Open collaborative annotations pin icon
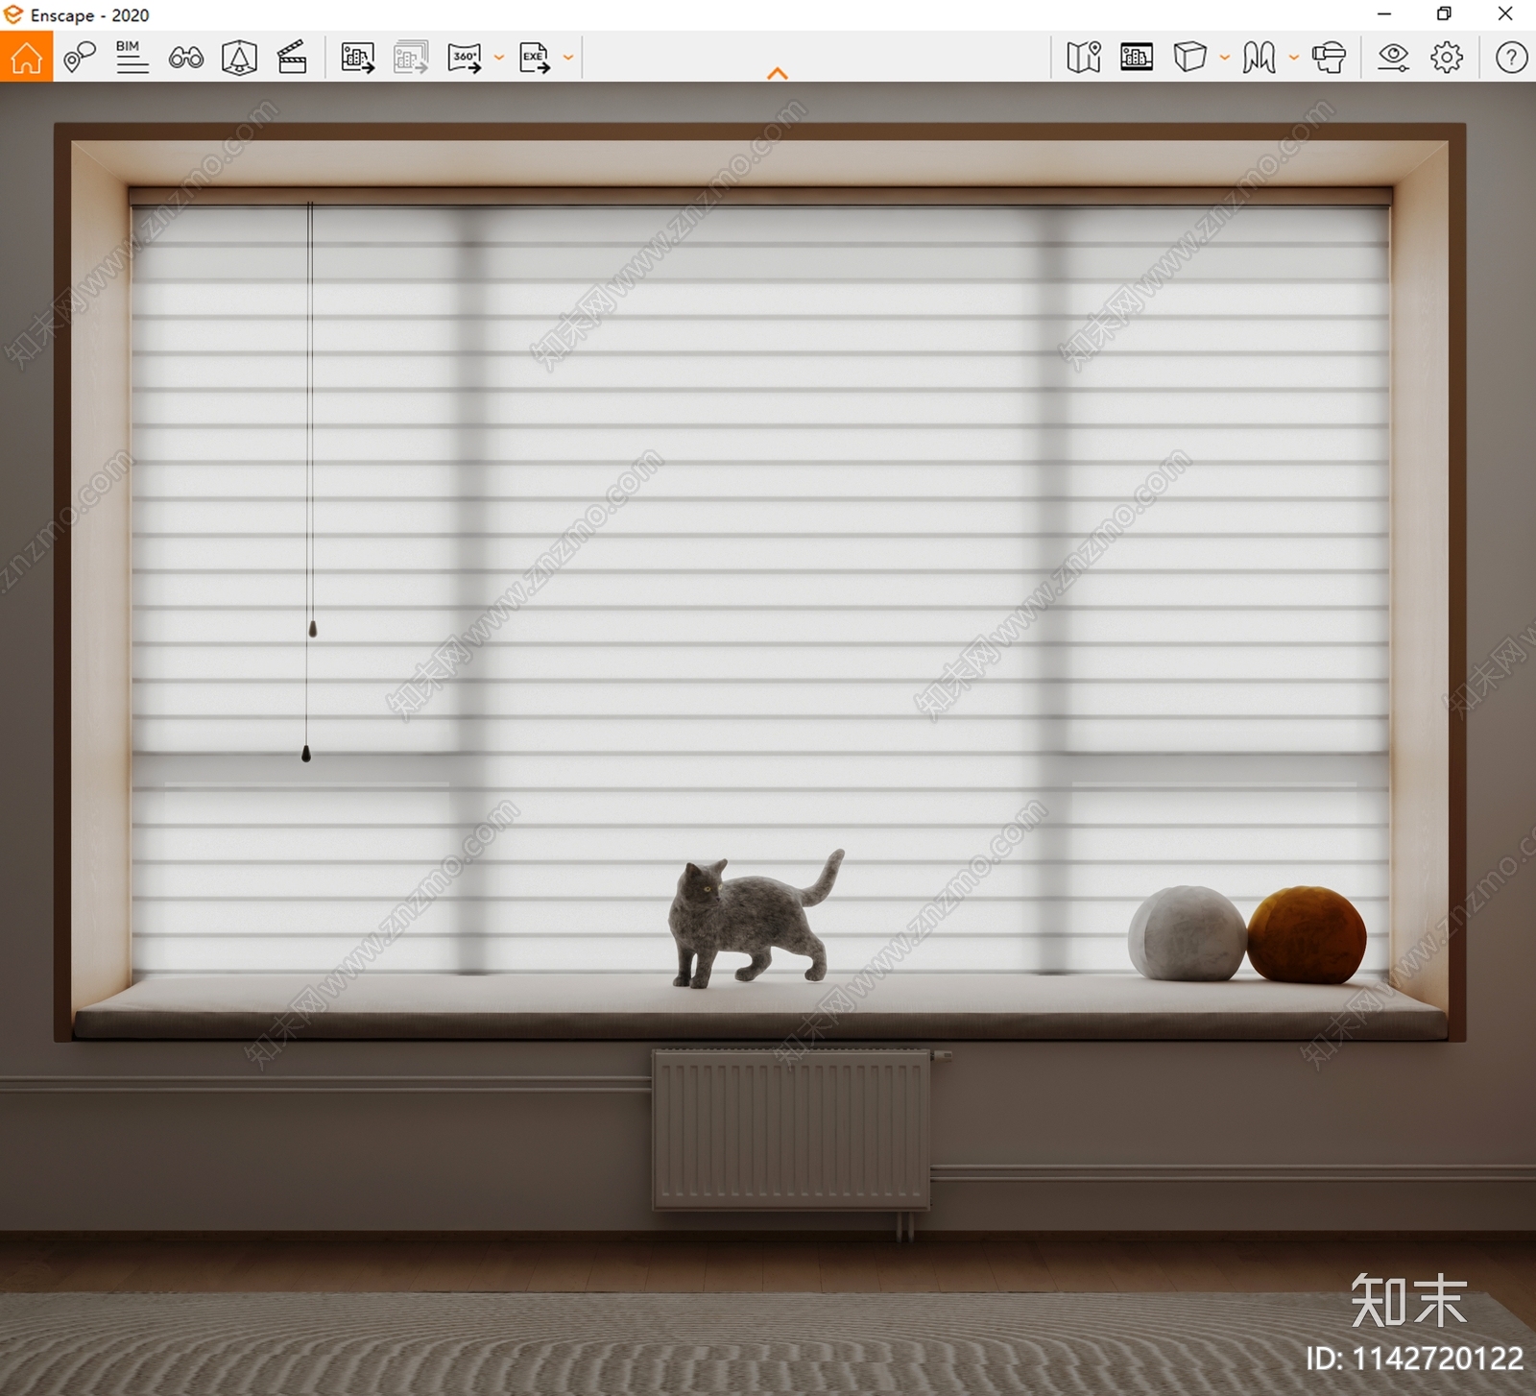 coord(80,57)
